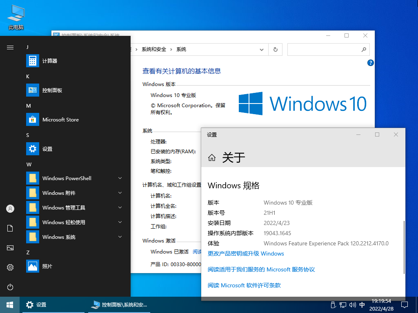Switch the Chinese IME input indicator
Viewport: 418px width, 313px height.
pos(362,305)
